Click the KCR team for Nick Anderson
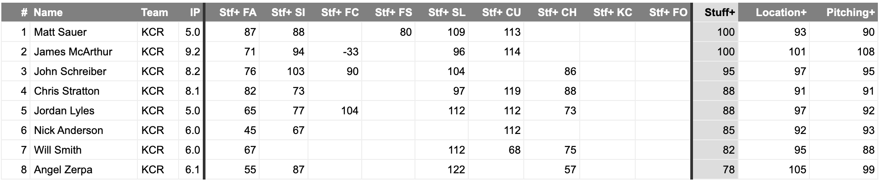 pos(153,130)
